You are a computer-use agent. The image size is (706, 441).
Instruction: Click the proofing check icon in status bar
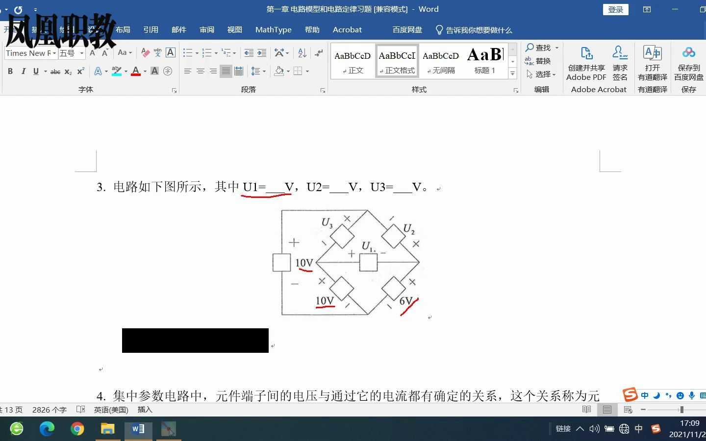click(x=81, y=410)
